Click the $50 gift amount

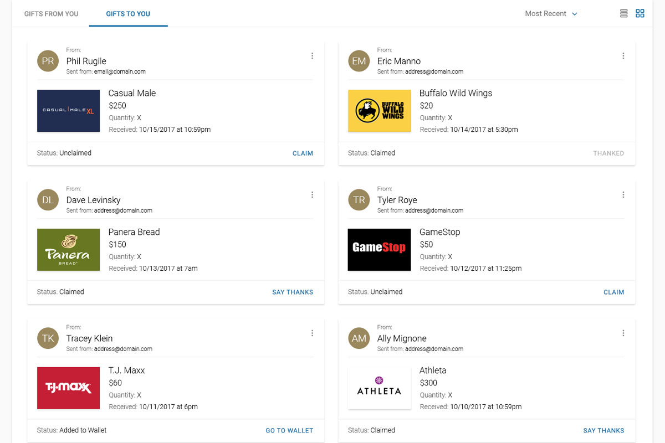[x=426, y=244]
